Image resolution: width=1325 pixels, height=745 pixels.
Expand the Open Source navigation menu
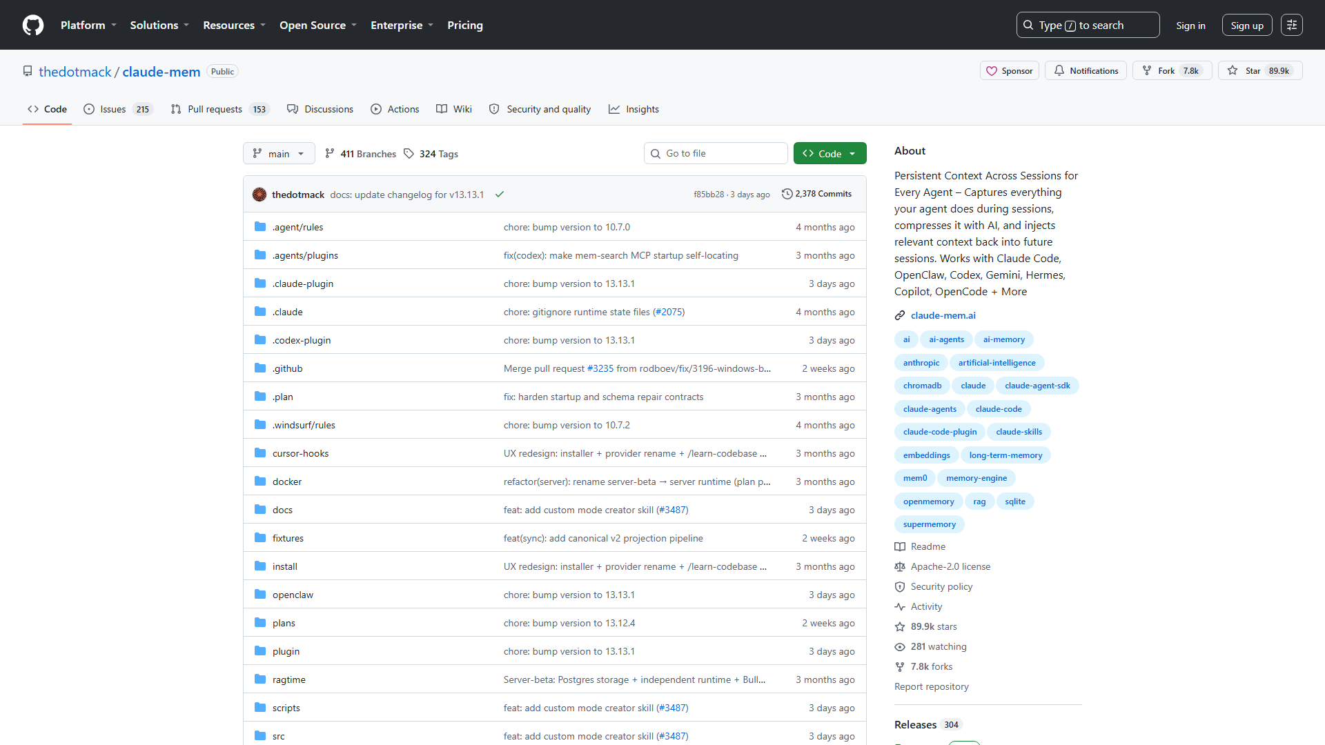pyautogui.click(x=318, y=25)
